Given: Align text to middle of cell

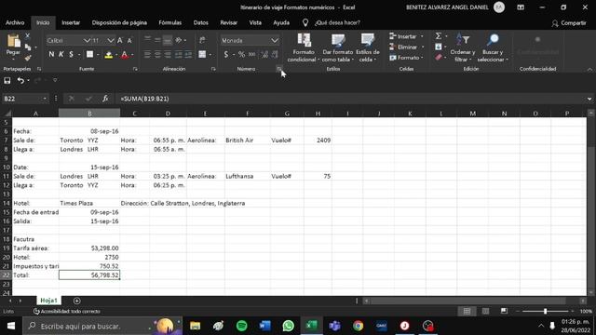Looking at the screenshot, I should coord(157,40).
